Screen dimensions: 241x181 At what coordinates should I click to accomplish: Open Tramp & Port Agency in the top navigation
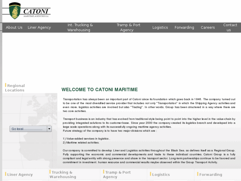tap(128, 28)
